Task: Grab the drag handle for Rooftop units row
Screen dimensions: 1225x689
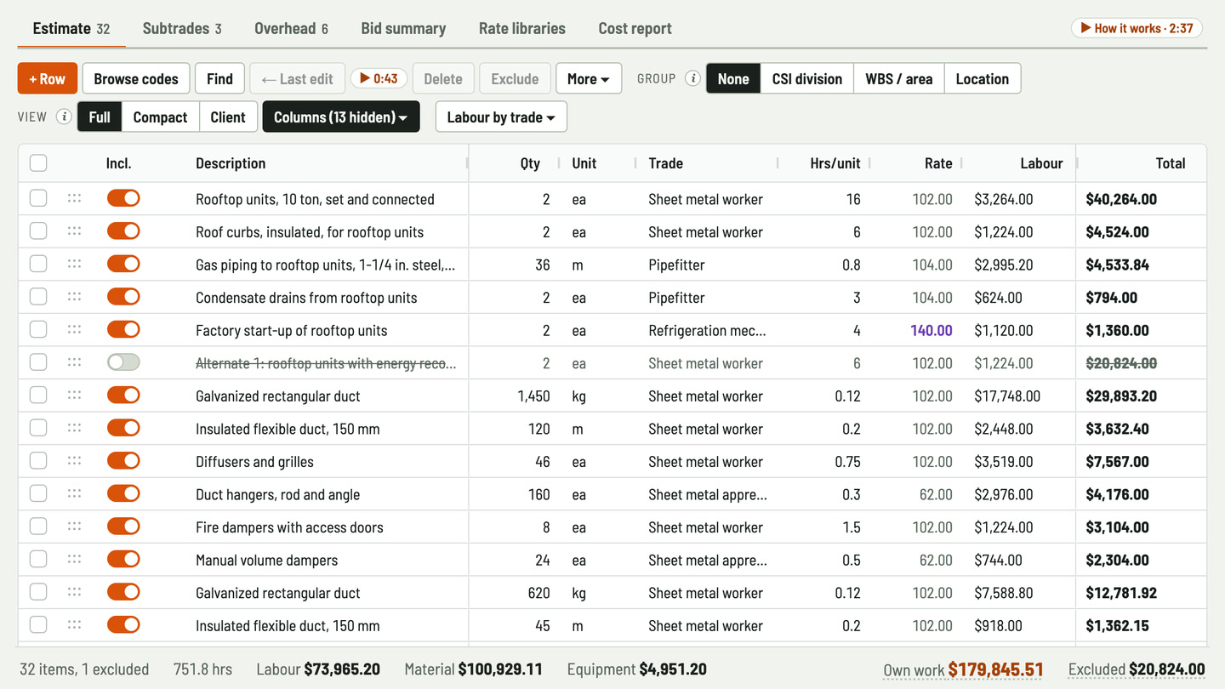Action: pyautogui.click(x=74, y=199)
